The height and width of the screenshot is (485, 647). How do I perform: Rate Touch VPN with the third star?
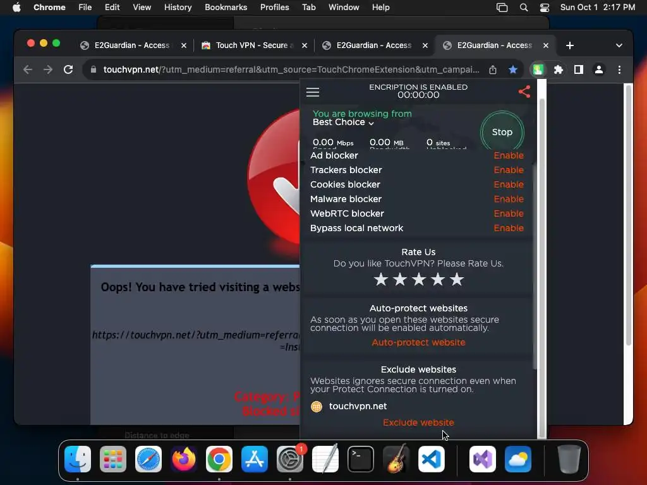(419, 280)
